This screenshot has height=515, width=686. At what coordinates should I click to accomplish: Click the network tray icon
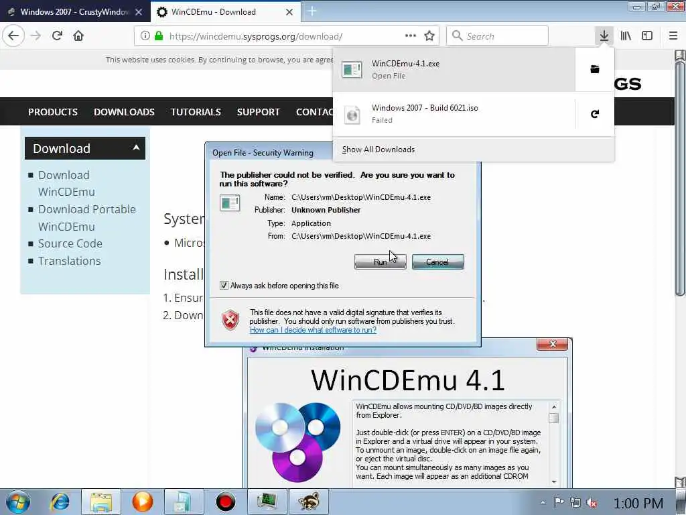(x=575, y=503)
